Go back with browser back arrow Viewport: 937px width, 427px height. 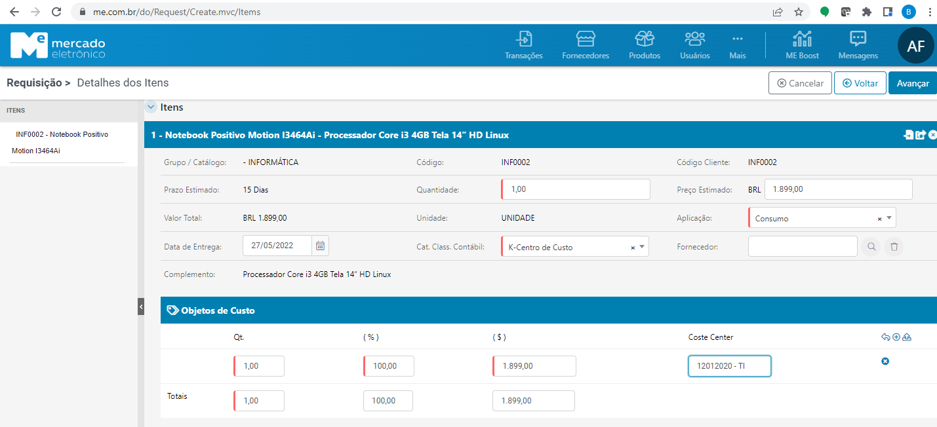(x=14, y=12)
